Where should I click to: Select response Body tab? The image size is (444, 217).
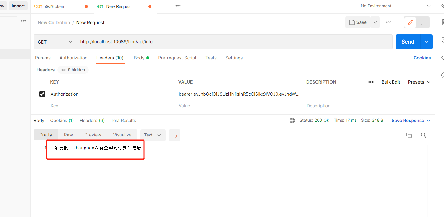tap(39, 121)
